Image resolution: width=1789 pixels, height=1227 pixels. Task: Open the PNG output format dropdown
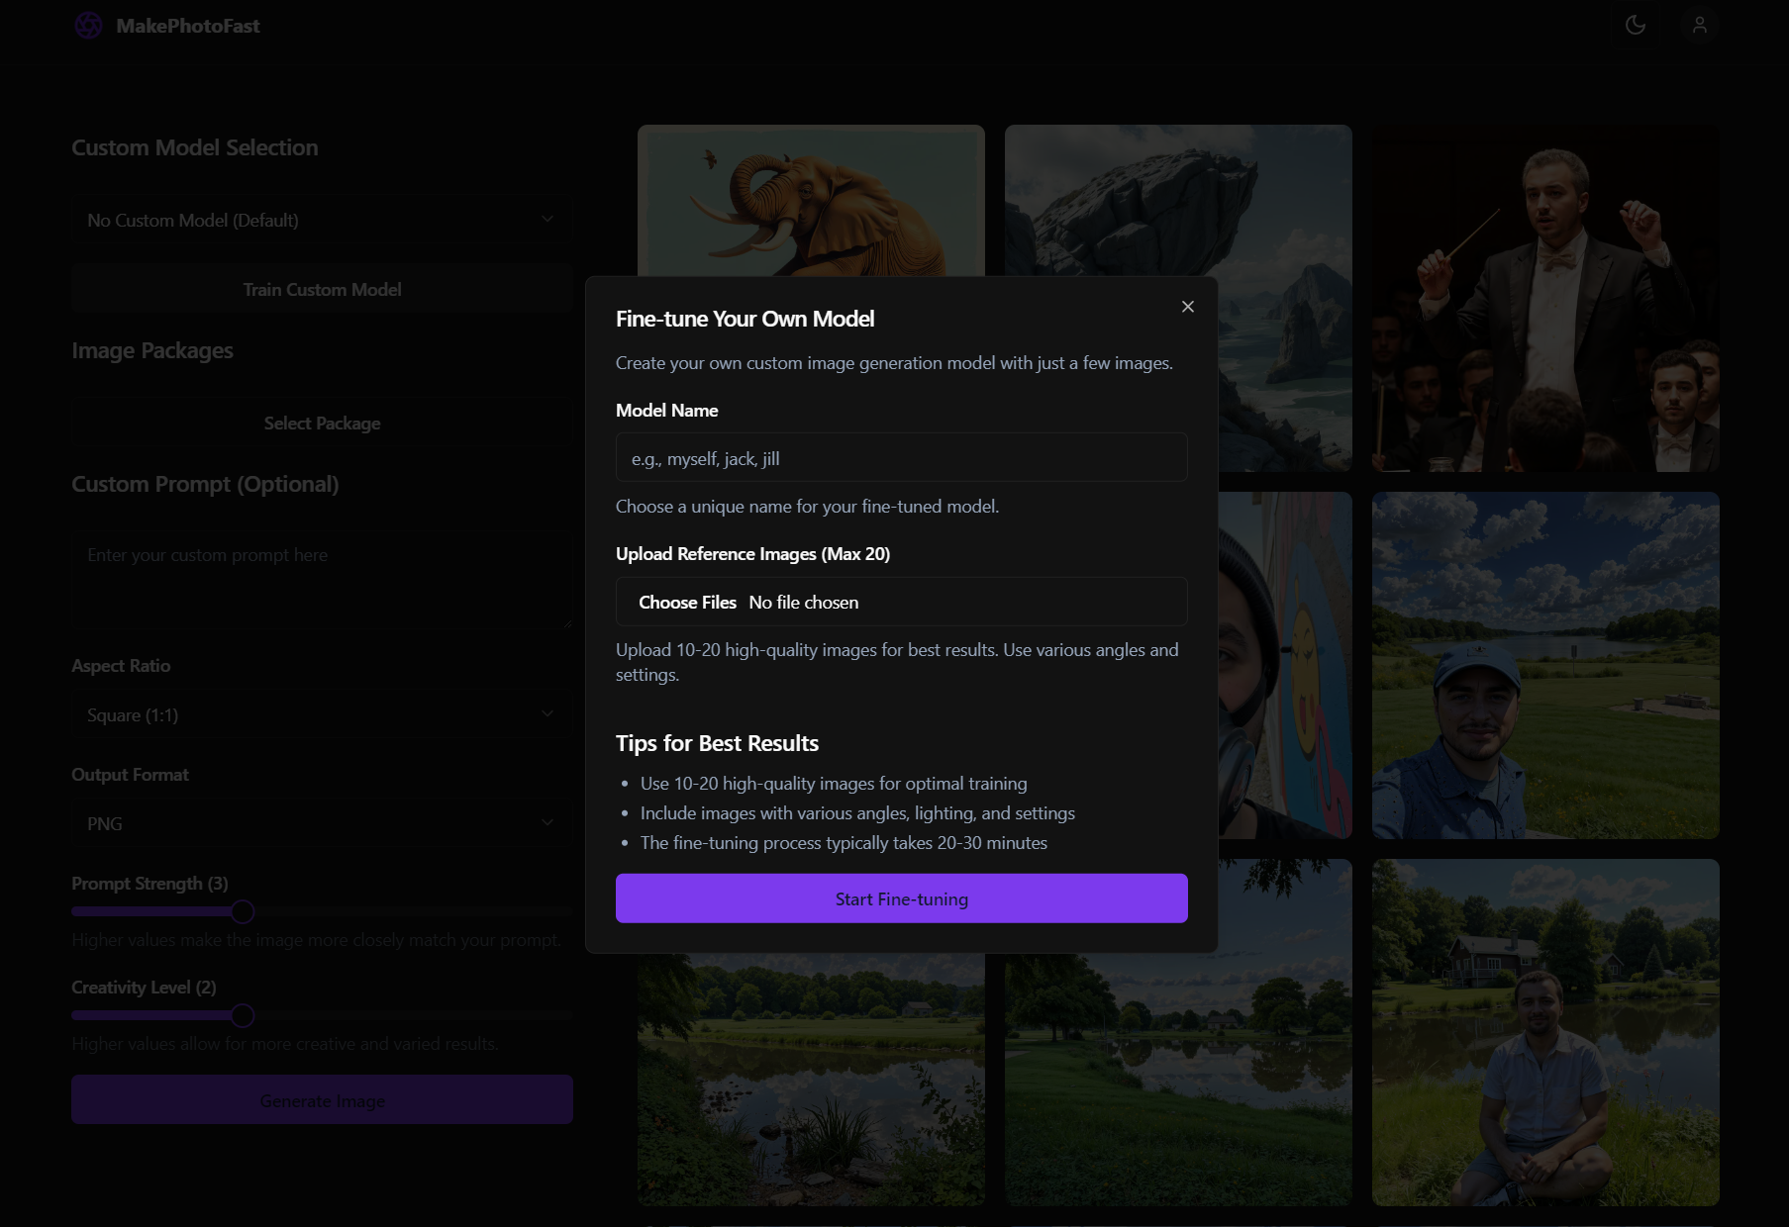[322, 823]
